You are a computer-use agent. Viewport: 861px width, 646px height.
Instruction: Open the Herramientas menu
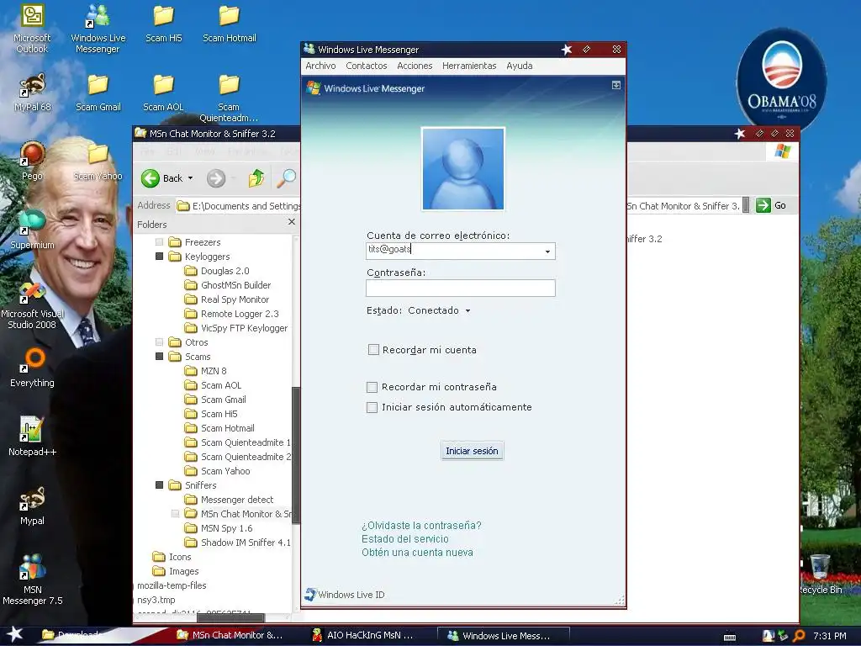pos(469,66)
